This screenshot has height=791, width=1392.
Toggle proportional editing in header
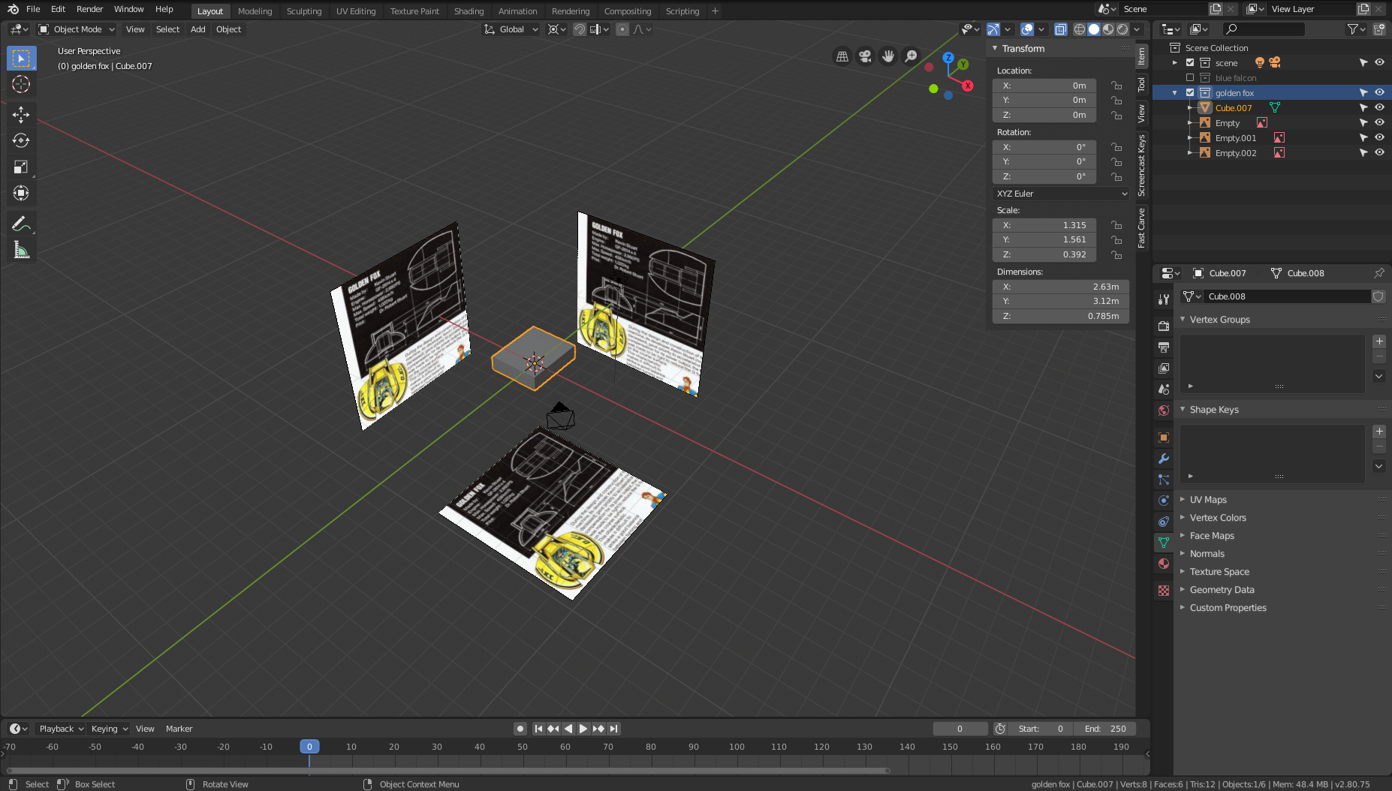click(622, 29)
